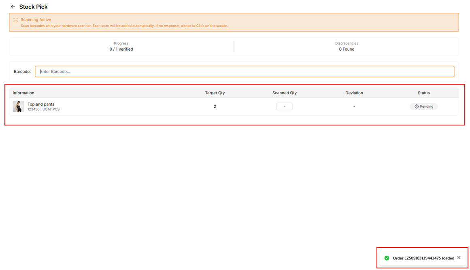Screen dimensions: 470x270
Task: Click the Target Qty value 2
Action: click(x=215, y=106)
